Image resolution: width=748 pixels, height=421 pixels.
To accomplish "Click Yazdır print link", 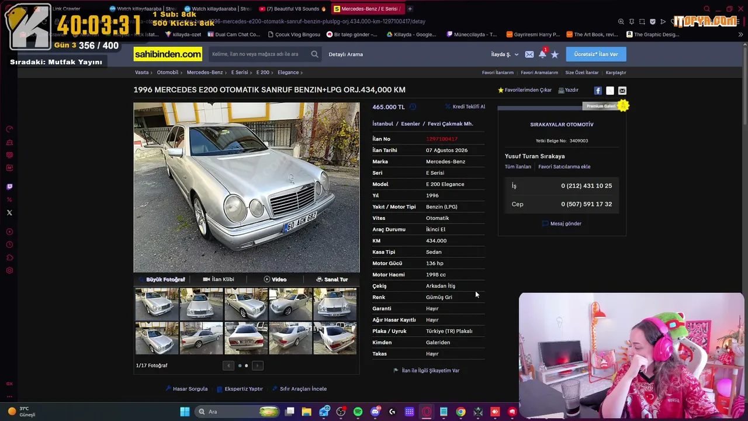I will 569,90.
